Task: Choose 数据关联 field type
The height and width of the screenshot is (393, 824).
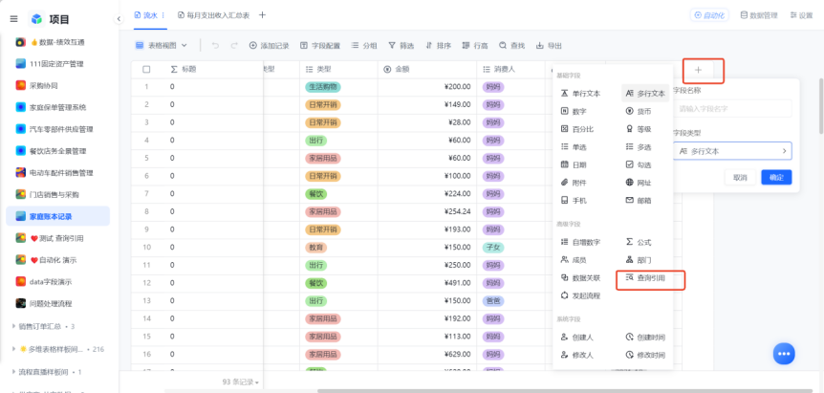Action: pos(580,278)
